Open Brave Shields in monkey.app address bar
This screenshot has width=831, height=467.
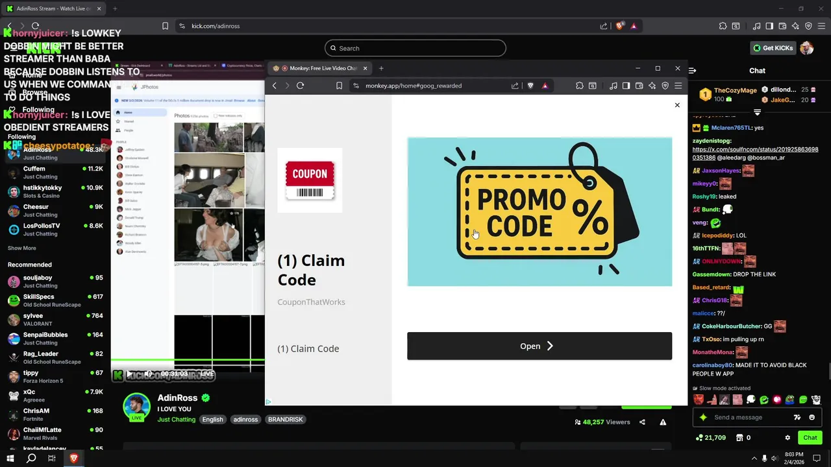530,86
